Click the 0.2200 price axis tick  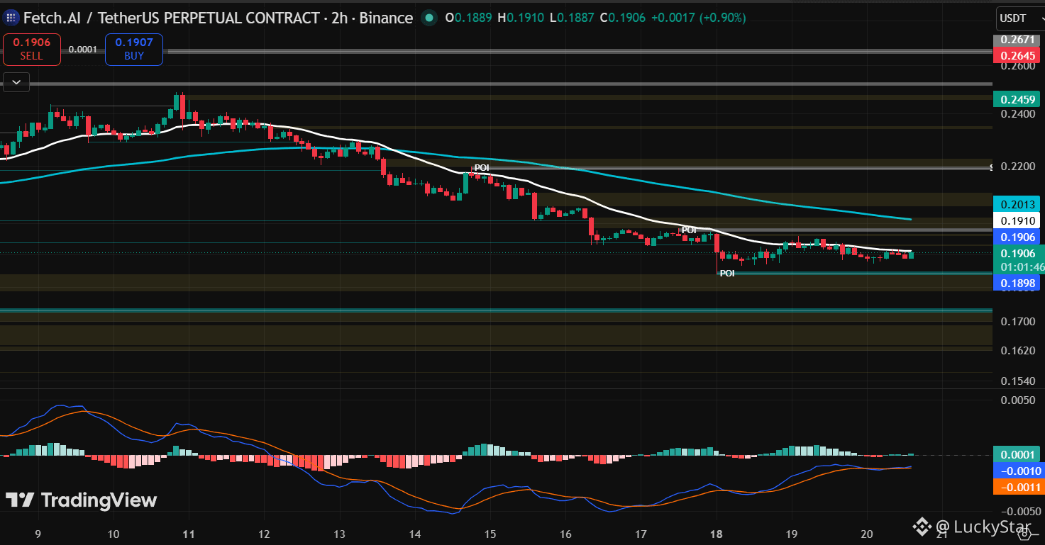(1018, 167)
